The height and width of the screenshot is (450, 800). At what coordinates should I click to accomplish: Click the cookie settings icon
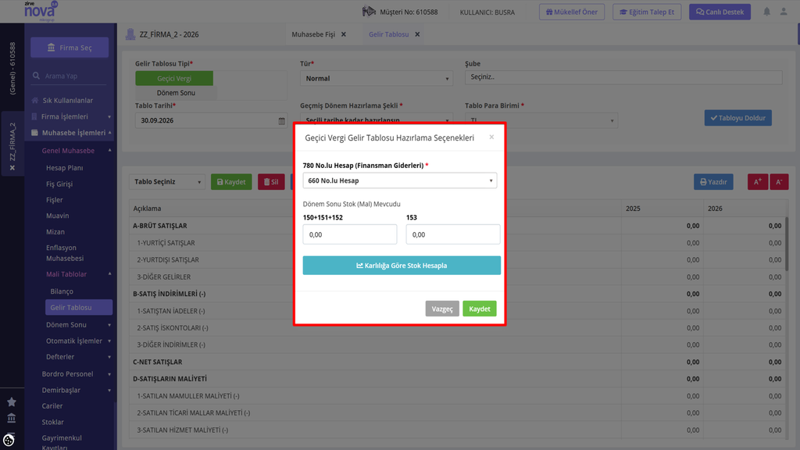click(9, 440)
